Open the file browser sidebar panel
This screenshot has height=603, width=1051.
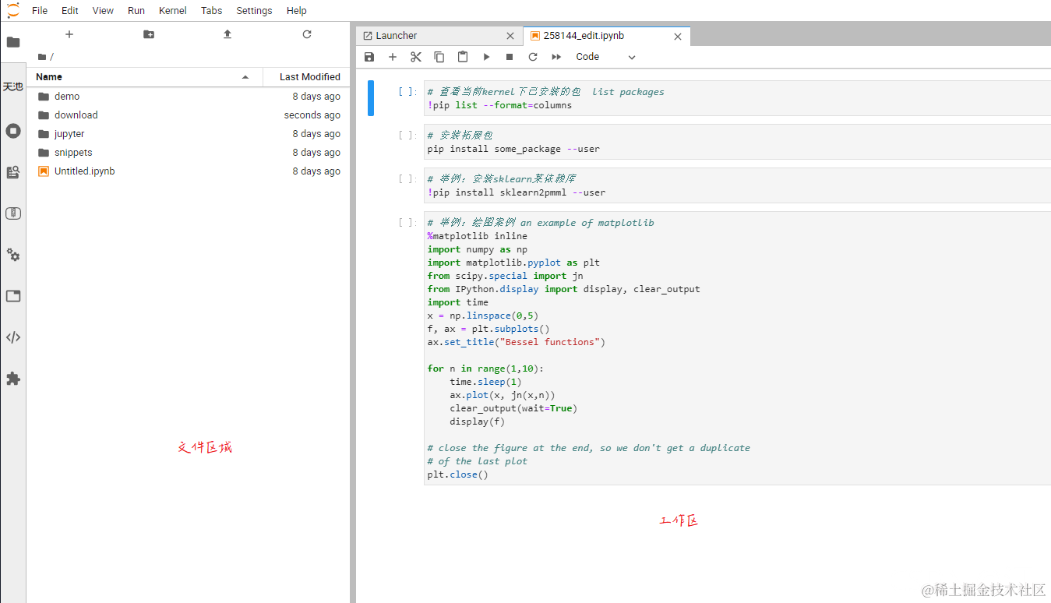click(13, 41)
